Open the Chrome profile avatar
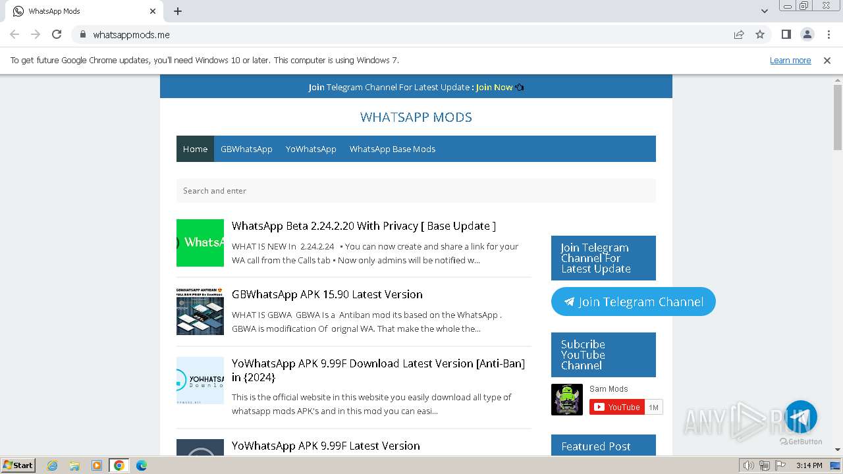This screenshot has height=474, width=843. 807,34
